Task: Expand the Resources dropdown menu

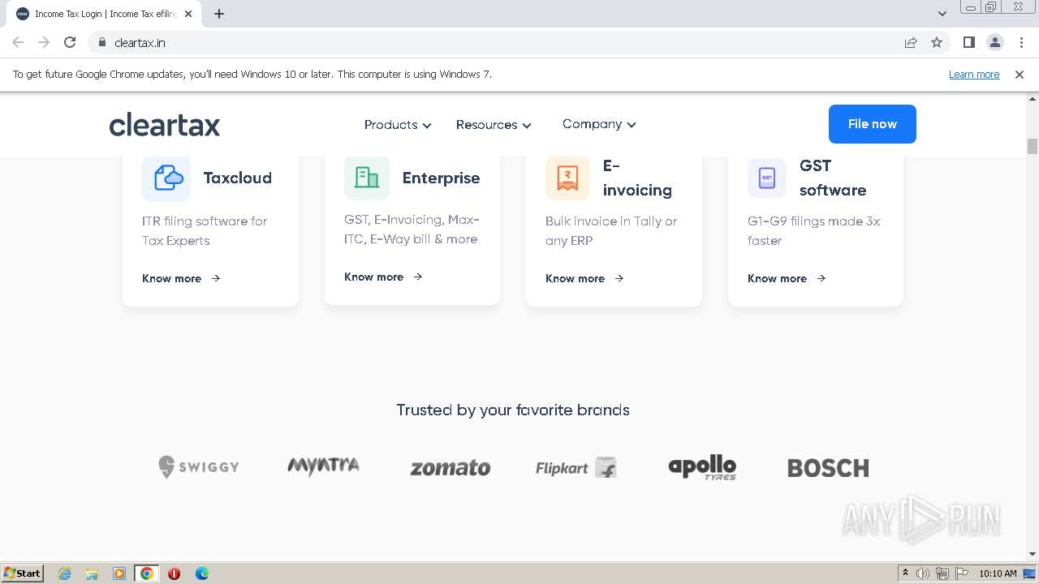Action: pyautogui.click(x=494, y=125)
